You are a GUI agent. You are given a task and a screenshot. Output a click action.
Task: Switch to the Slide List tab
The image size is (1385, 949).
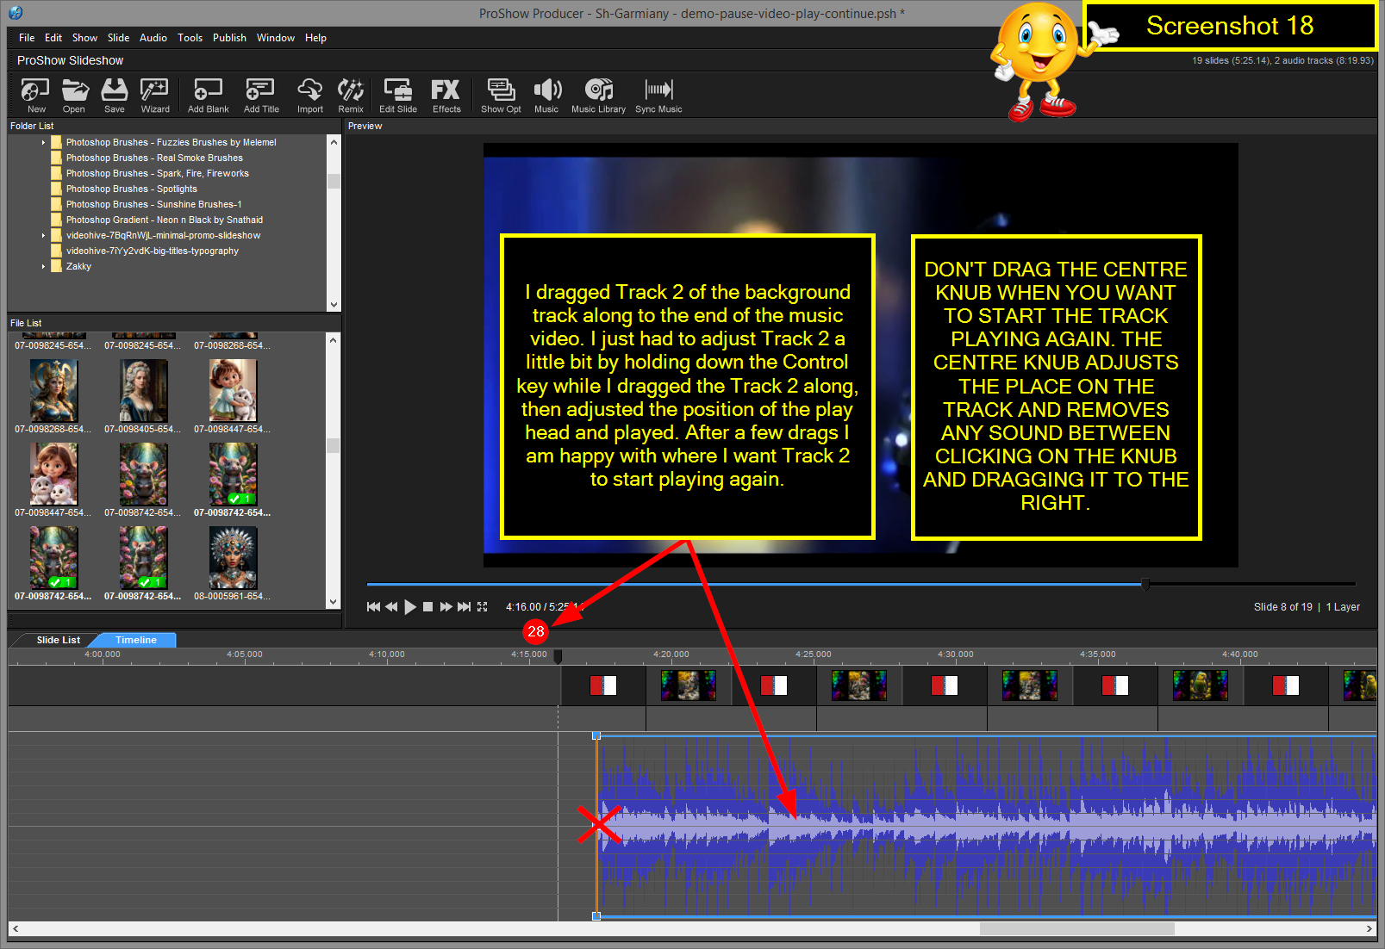click(x=58, y=640)
